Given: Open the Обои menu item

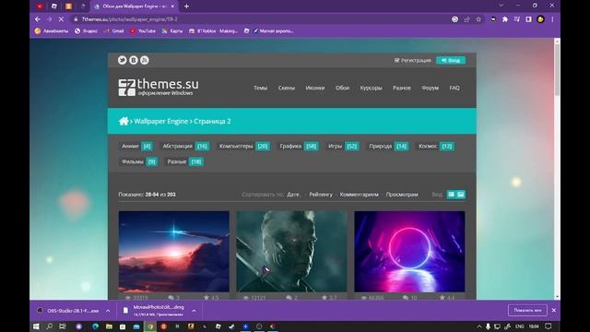Looking at the screenshot, I should click(342, 88).
